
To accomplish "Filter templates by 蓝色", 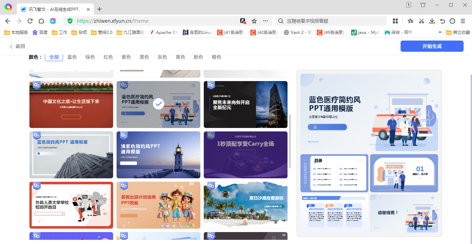I will coord(72,57).
